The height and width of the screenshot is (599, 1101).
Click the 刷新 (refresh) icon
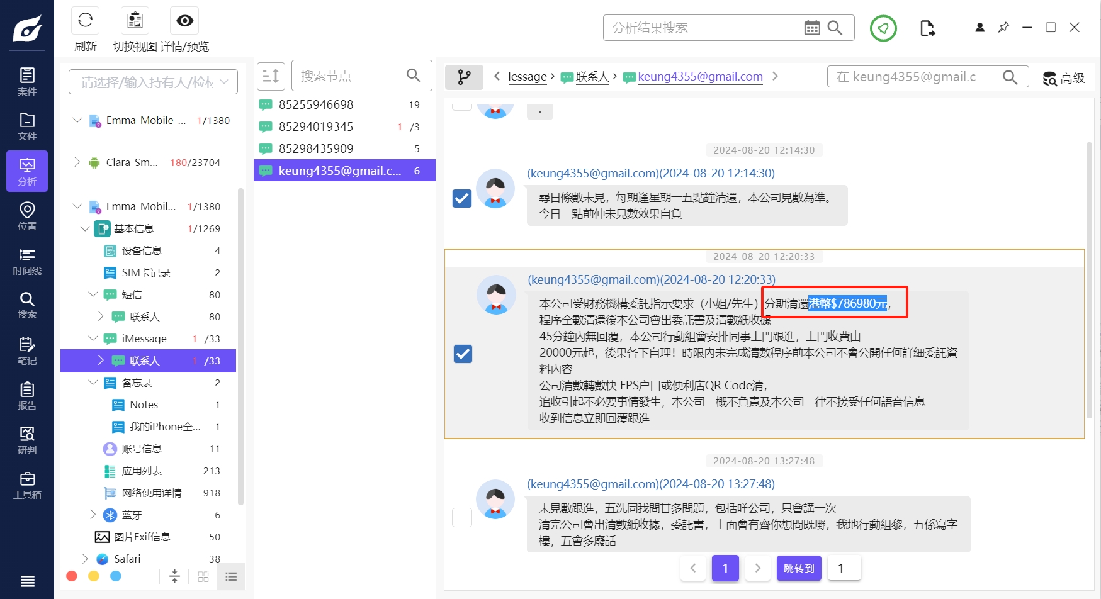85,21
